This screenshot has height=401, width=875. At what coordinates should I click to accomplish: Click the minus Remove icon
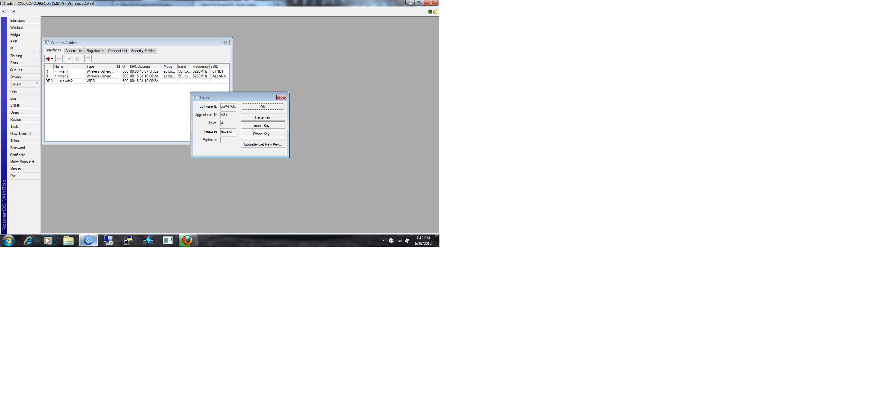(x=59, y=59)
